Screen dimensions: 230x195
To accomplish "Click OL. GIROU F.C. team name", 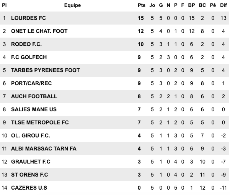I will [31, 136].
